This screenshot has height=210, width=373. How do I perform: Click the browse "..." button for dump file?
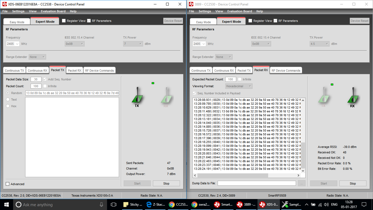(302, 183)
